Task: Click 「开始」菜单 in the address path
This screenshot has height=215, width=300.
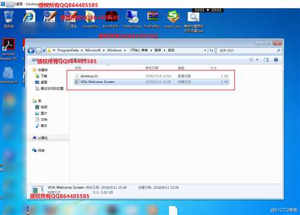Action: click(139, 50)
